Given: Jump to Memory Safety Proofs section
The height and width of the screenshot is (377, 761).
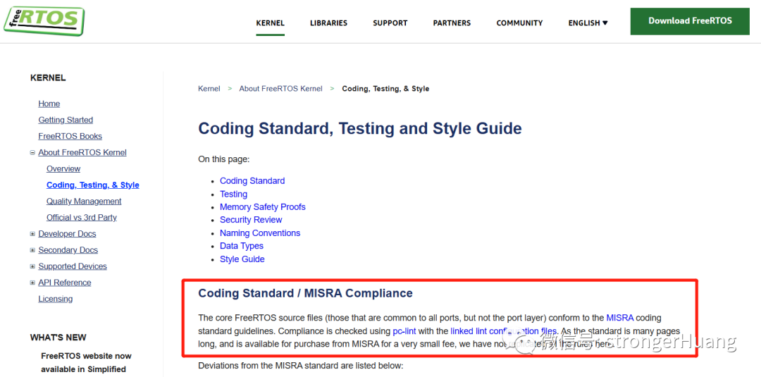Looking at the screenshot, I should point(263,207).
